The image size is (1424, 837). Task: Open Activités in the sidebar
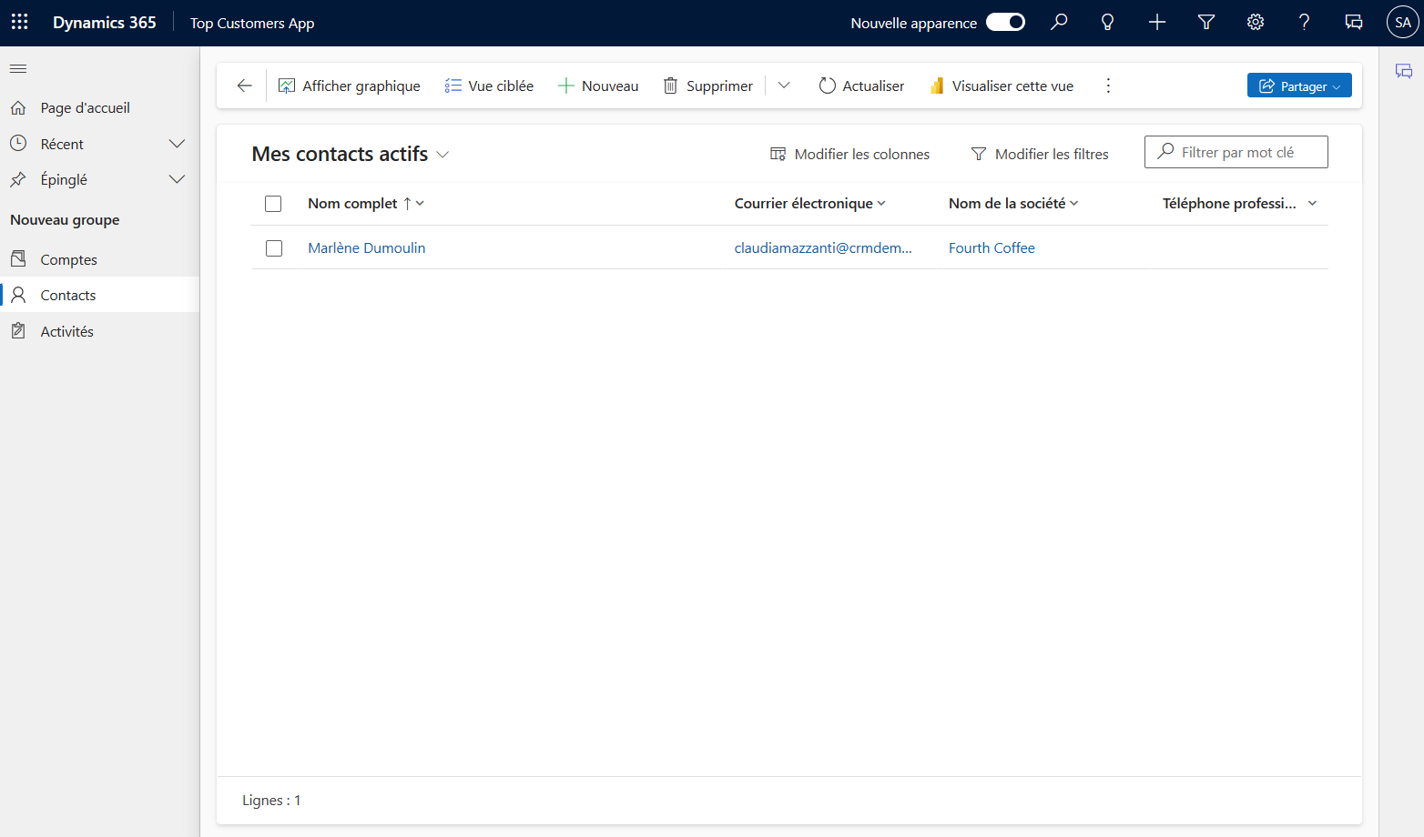99,331
